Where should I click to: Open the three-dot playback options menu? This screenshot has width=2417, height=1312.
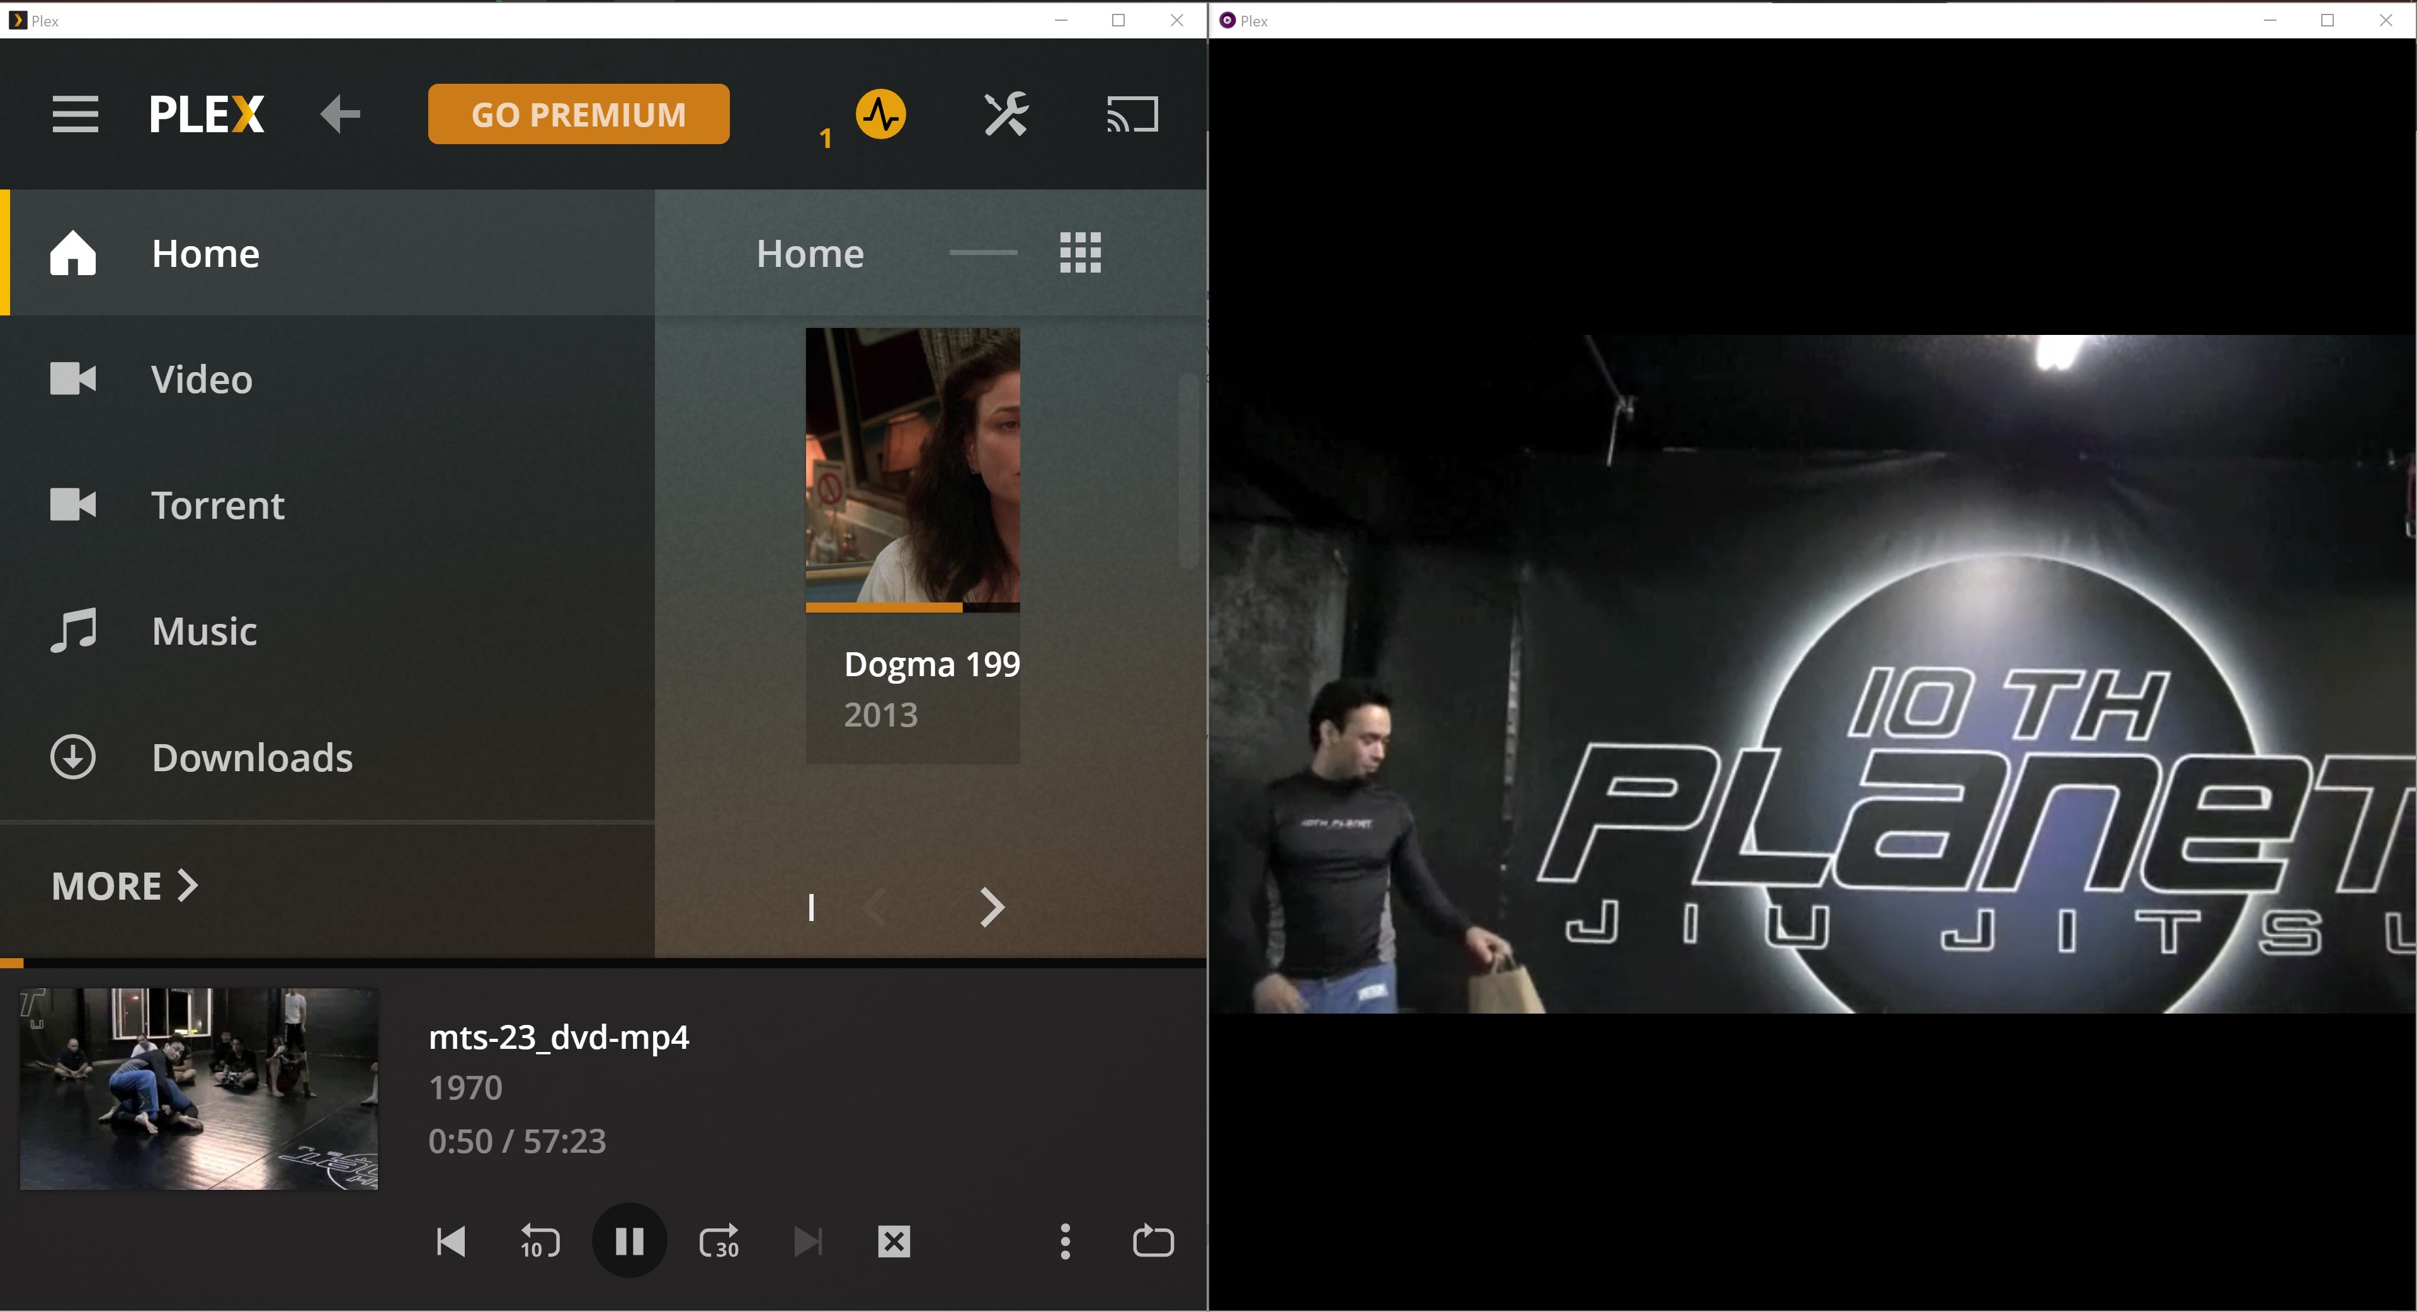click(x=1065, y=1240)
